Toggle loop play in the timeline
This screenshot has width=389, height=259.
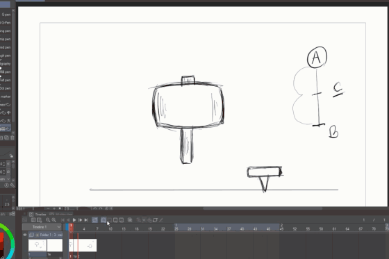[94, 220]
